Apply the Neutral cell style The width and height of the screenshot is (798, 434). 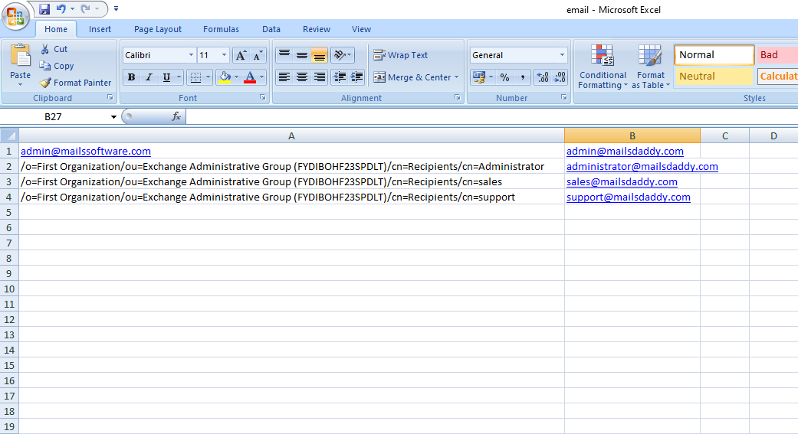(x=714, y=77)
